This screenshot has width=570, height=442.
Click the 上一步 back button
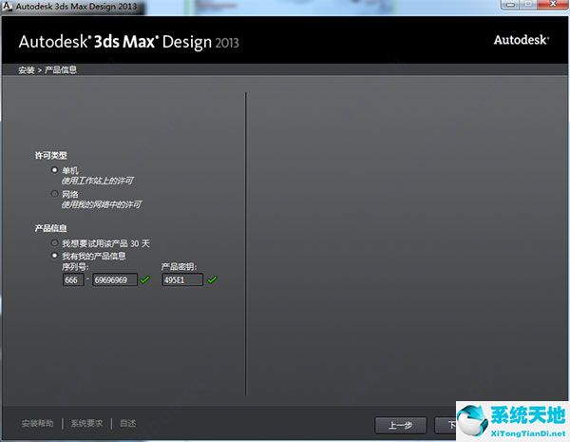coord(401,425)
